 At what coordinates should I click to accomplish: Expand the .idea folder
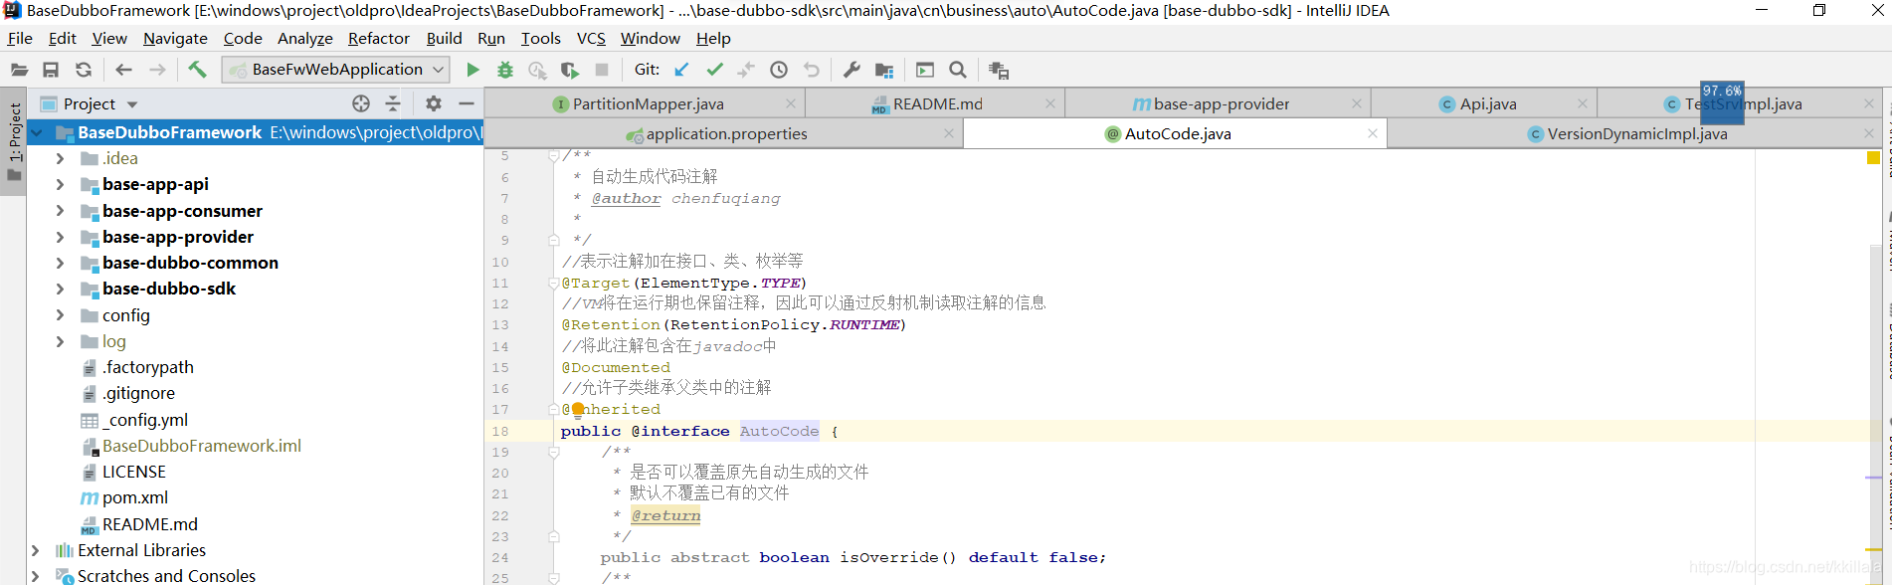pyautogui.click(x=60, y=158)
